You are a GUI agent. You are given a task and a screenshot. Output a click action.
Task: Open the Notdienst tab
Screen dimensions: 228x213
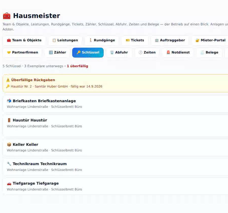pyautogui.click(x=178, y=52)
